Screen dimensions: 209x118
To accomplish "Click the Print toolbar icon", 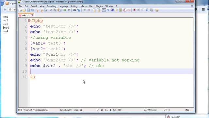I will (45, 10).
